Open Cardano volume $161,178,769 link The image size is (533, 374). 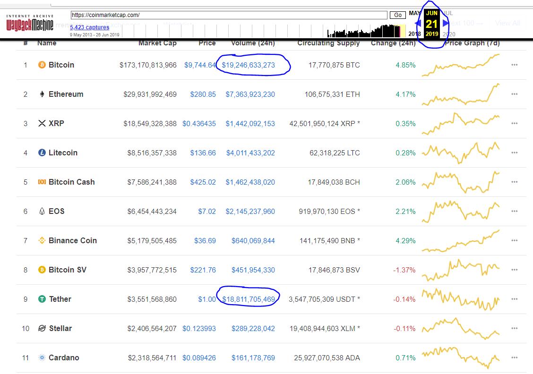253,357
